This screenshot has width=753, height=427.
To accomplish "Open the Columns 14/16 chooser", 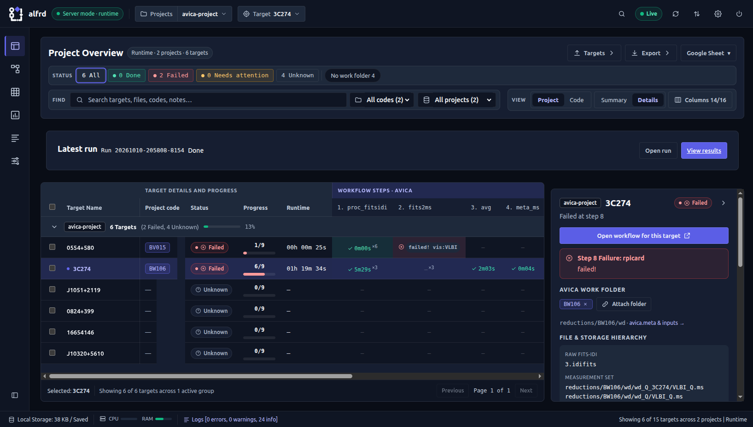I will 700,100.
